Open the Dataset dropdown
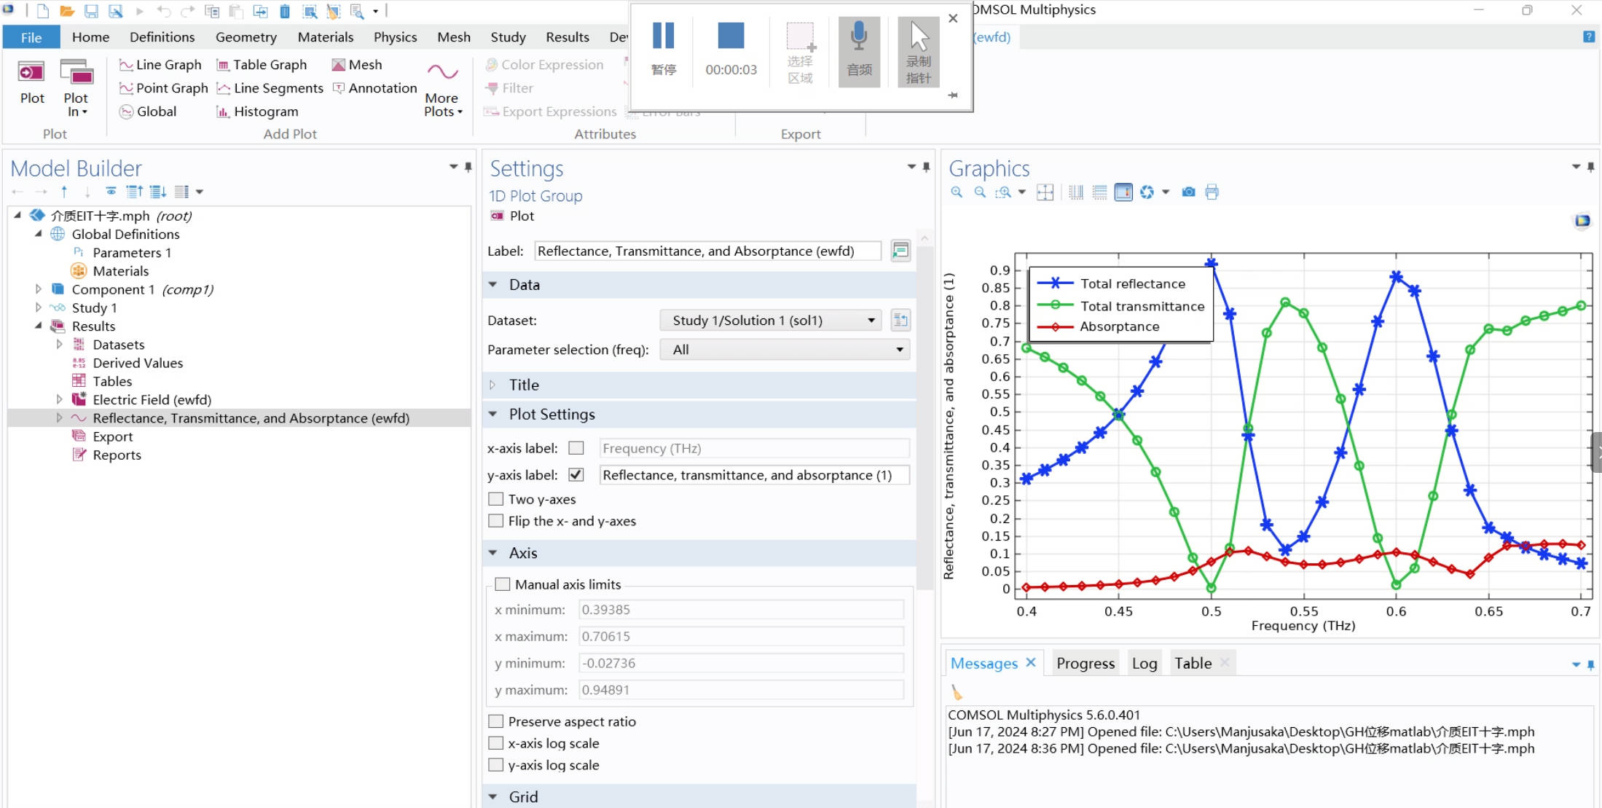 (770, 321)
